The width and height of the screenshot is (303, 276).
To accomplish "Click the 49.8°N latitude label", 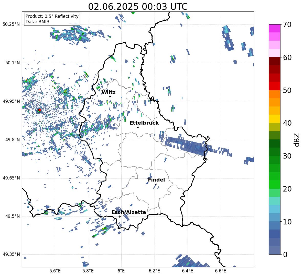I will pyautogui.click(x=12, y=140).
